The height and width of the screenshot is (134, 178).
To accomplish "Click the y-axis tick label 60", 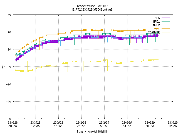I will coord(9,15).
